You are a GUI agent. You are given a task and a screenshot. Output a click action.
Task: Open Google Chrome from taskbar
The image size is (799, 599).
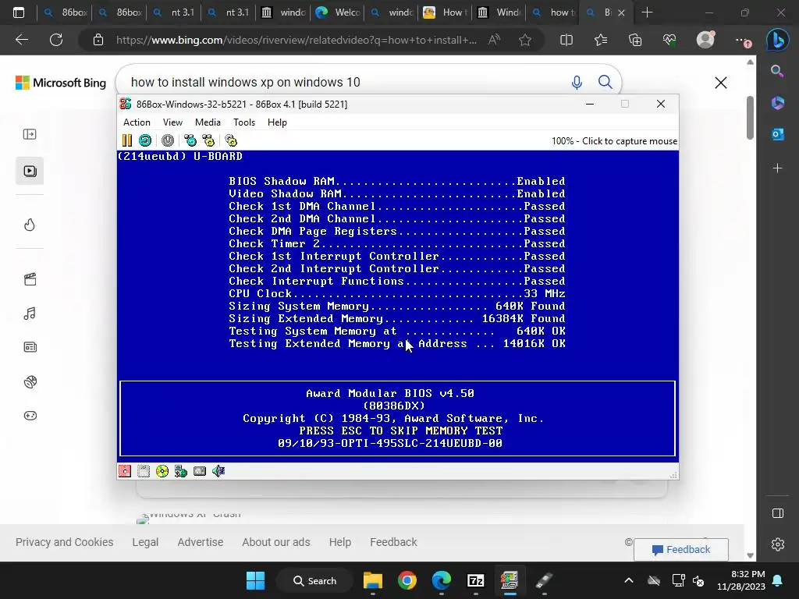pos(407,580)
